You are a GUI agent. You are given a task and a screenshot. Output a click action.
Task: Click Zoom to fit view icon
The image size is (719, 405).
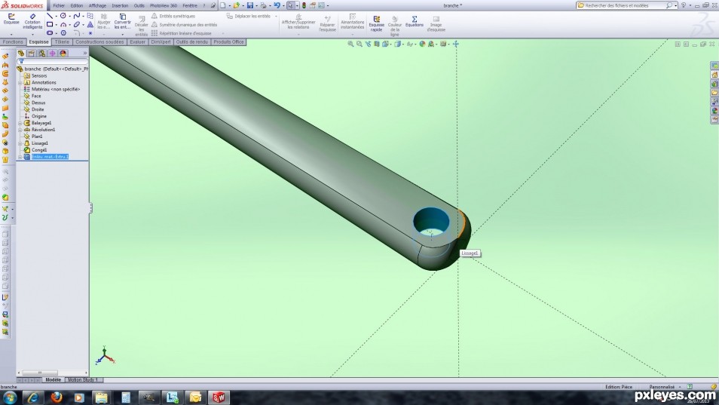point(350,44)
